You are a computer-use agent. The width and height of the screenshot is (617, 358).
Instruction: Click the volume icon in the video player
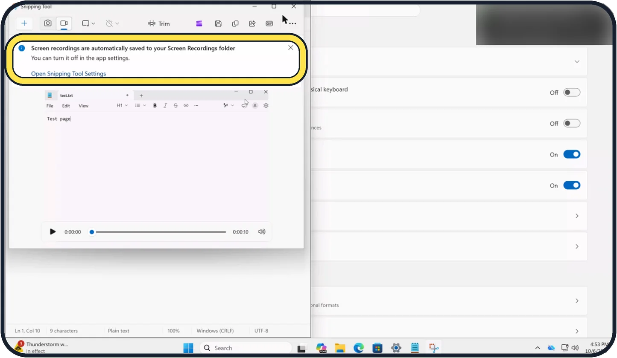(x=262, y=232)
